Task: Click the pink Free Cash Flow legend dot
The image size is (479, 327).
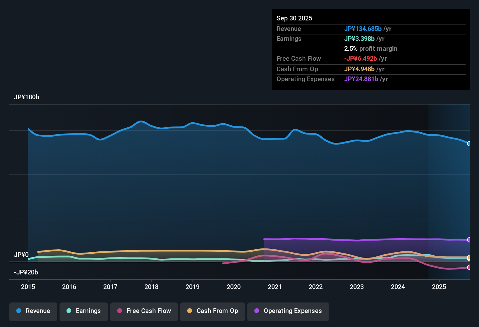Action: 119,311
